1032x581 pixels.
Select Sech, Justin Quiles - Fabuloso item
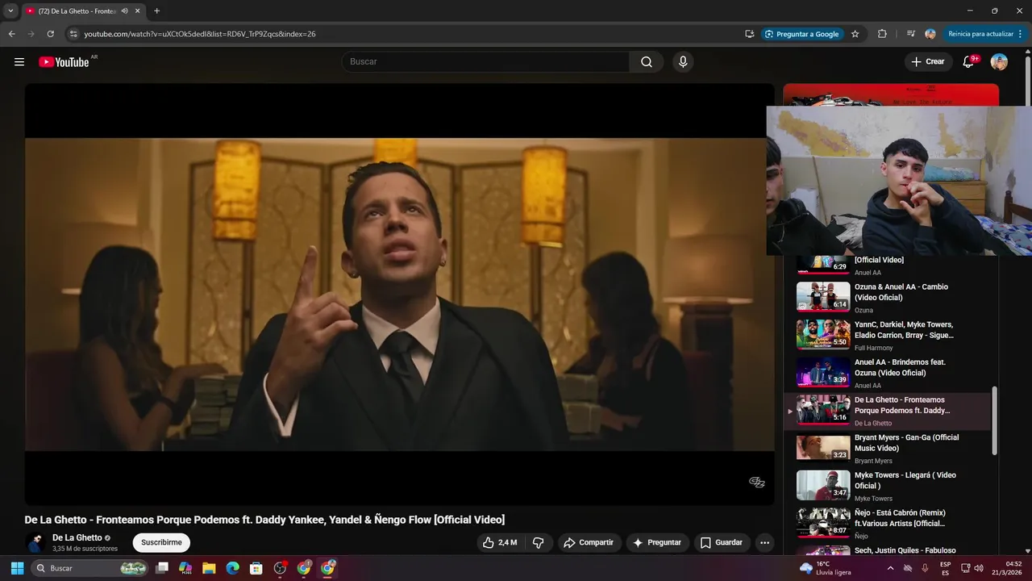[887, 550]
